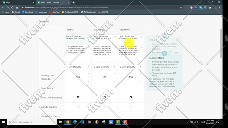This screenshot has width=228, height=128.
Task: Open the Facebook bookmark
Action: coord(27,12)
